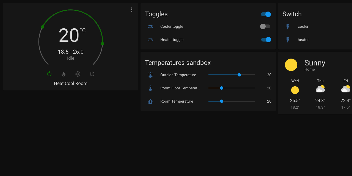Disable the Heater toggle switch
352x176 pixels.
(266, 40)
